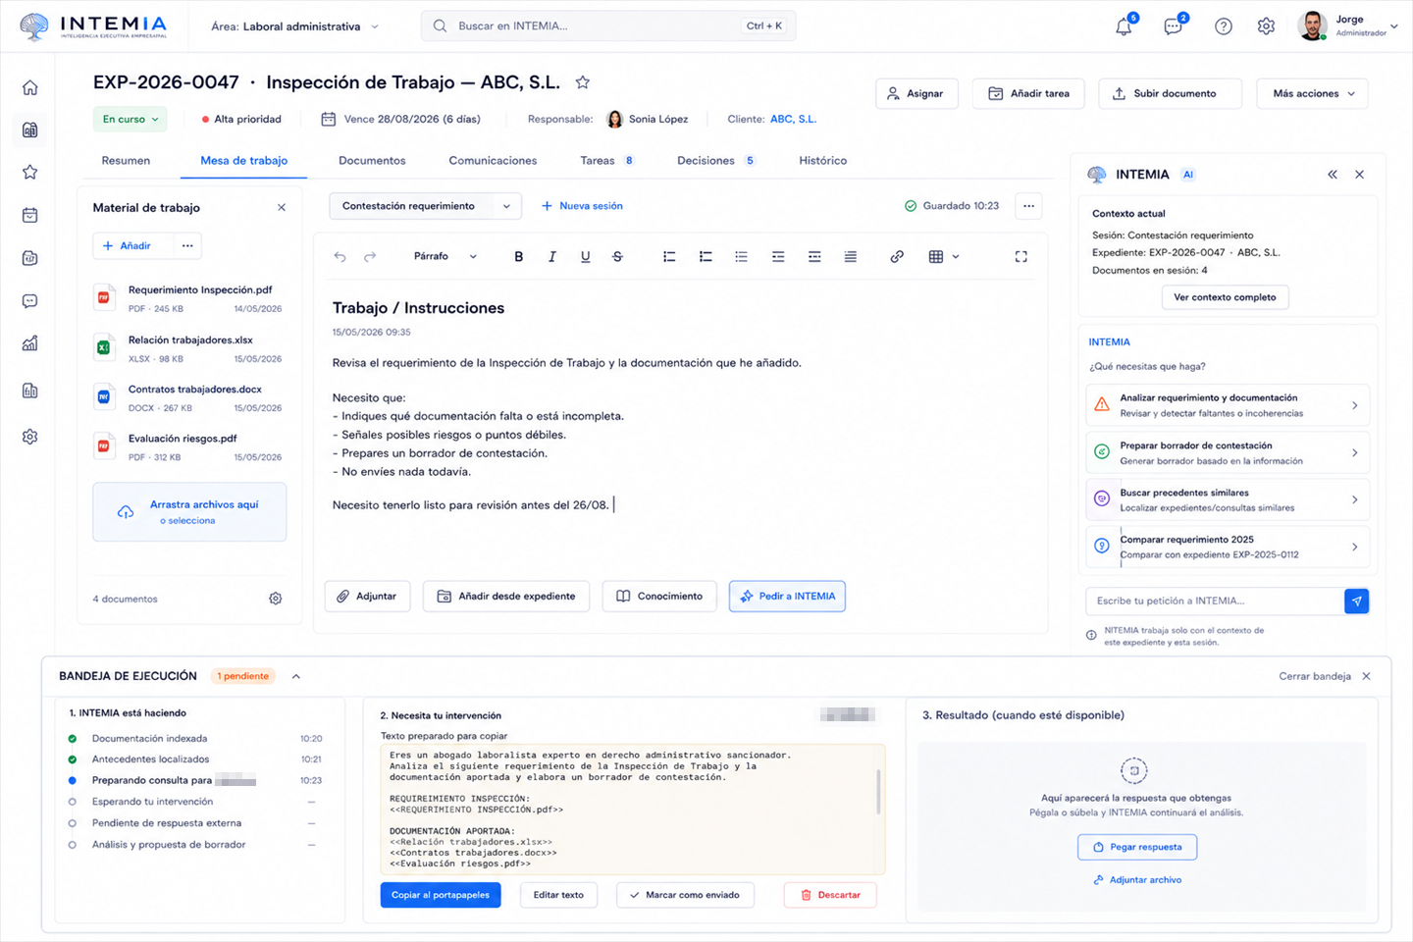
Task: Open the notifications bell
Action: pos(1125,26)
